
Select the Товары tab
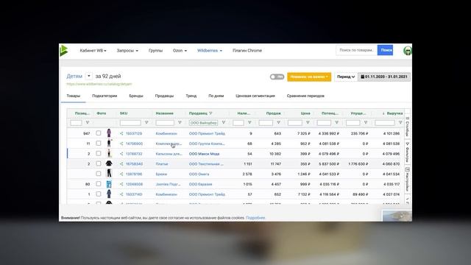pos(74,96)
